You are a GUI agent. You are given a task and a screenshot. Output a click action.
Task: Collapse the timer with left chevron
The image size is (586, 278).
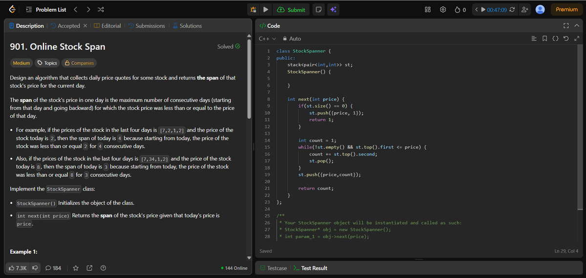point(476,10)
